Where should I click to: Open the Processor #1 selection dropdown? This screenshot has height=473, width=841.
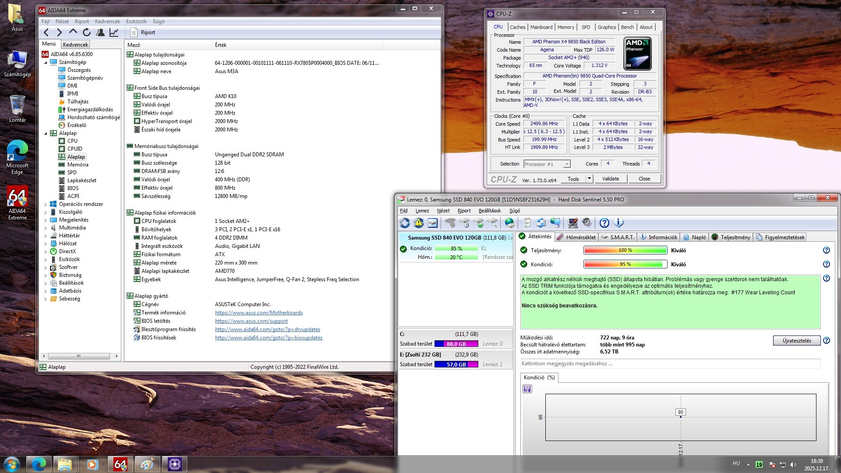point(566,164)
